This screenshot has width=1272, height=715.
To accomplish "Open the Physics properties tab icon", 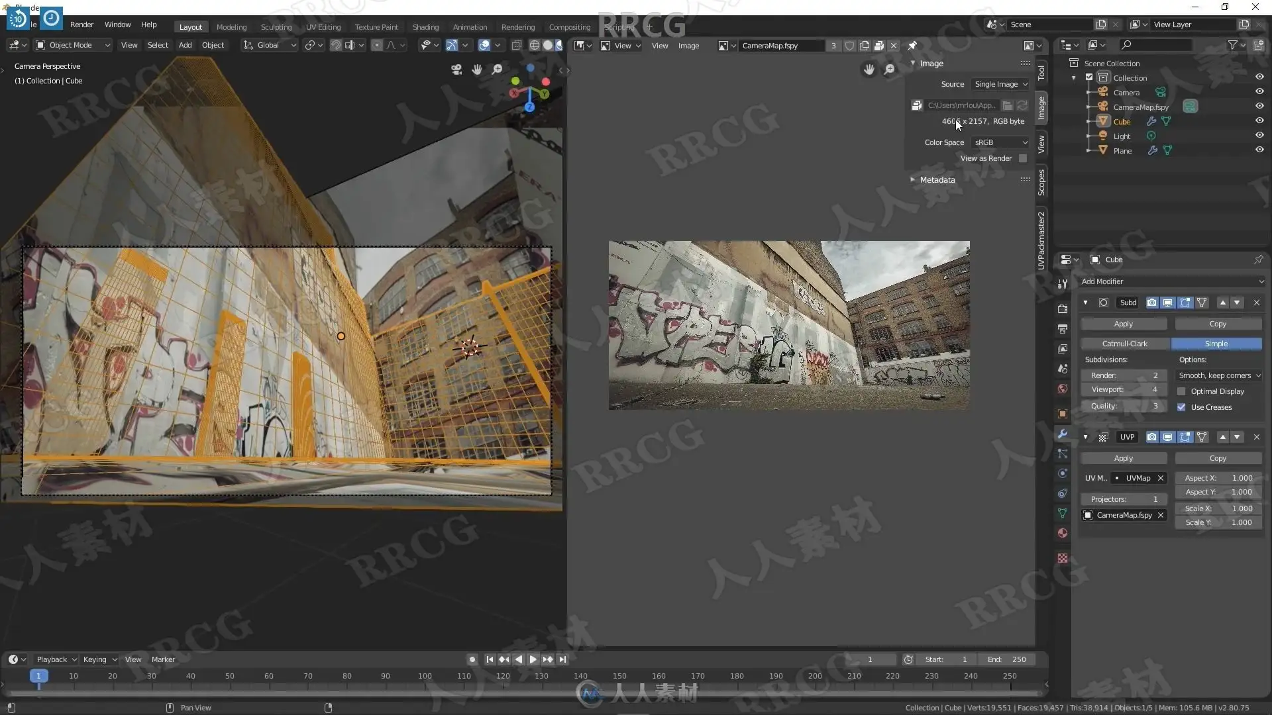I will tap(1063, 473).
